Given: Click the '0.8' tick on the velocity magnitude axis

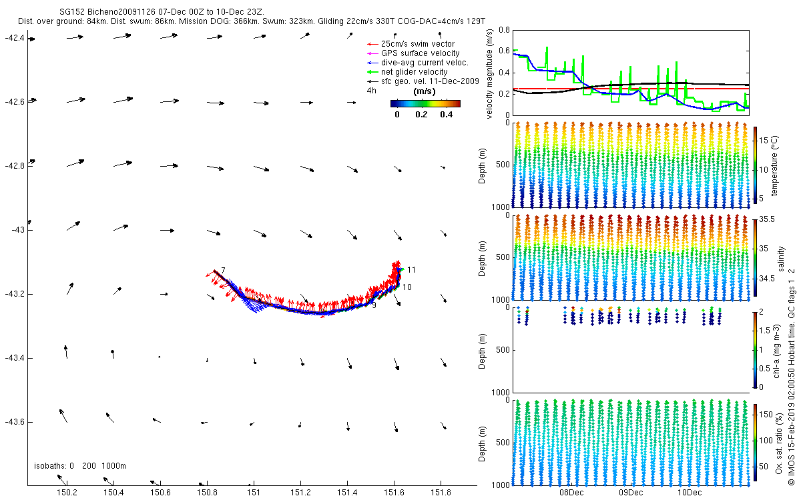Looking at the screenshot, I should (504, 31).
